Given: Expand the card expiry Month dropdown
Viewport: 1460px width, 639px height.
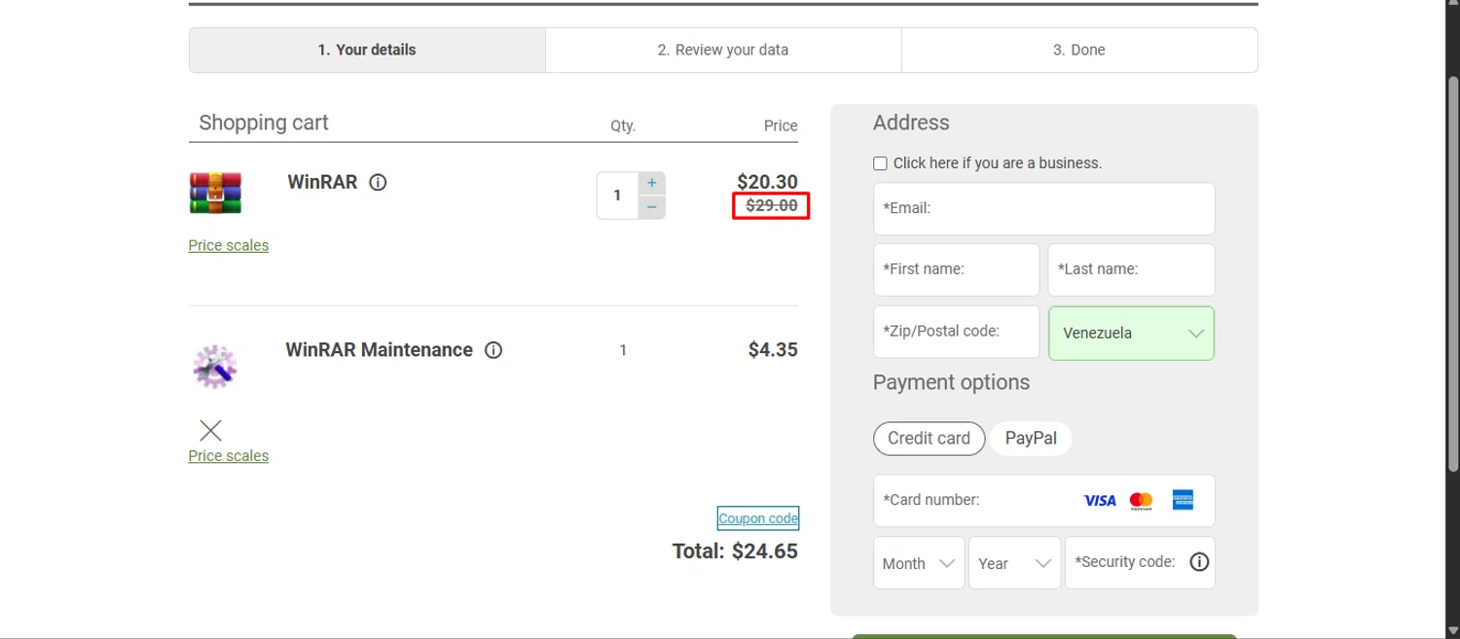Looking at the screenshot, I should pyautogui.click(x=918, y=563).
